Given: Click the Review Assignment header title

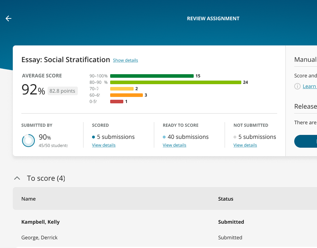Looking at the screenshot, I should point(213,18).
